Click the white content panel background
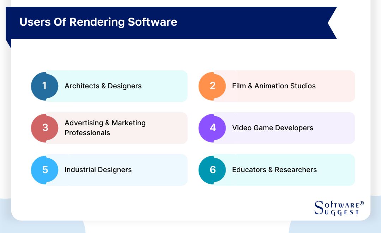Viewport: 381px width, 233px height. (x=190, y=192)
